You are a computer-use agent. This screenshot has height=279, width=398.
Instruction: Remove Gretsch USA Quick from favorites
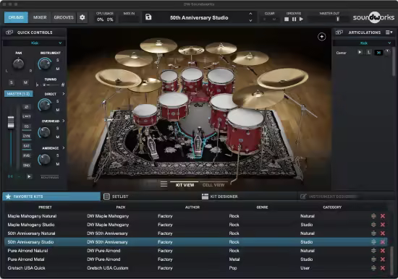[383, 268]
